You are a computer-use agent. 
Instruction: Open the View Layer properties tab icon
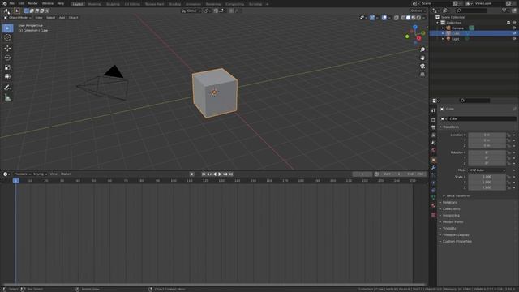[434, 135]
